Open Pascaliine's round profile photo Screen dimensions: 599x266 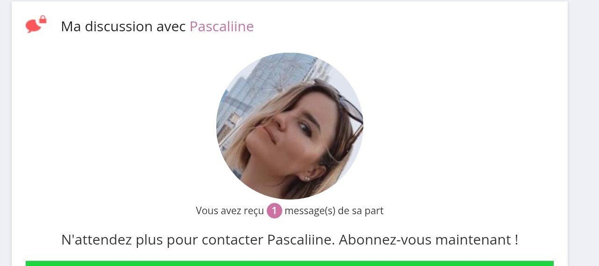coord(290,126)
